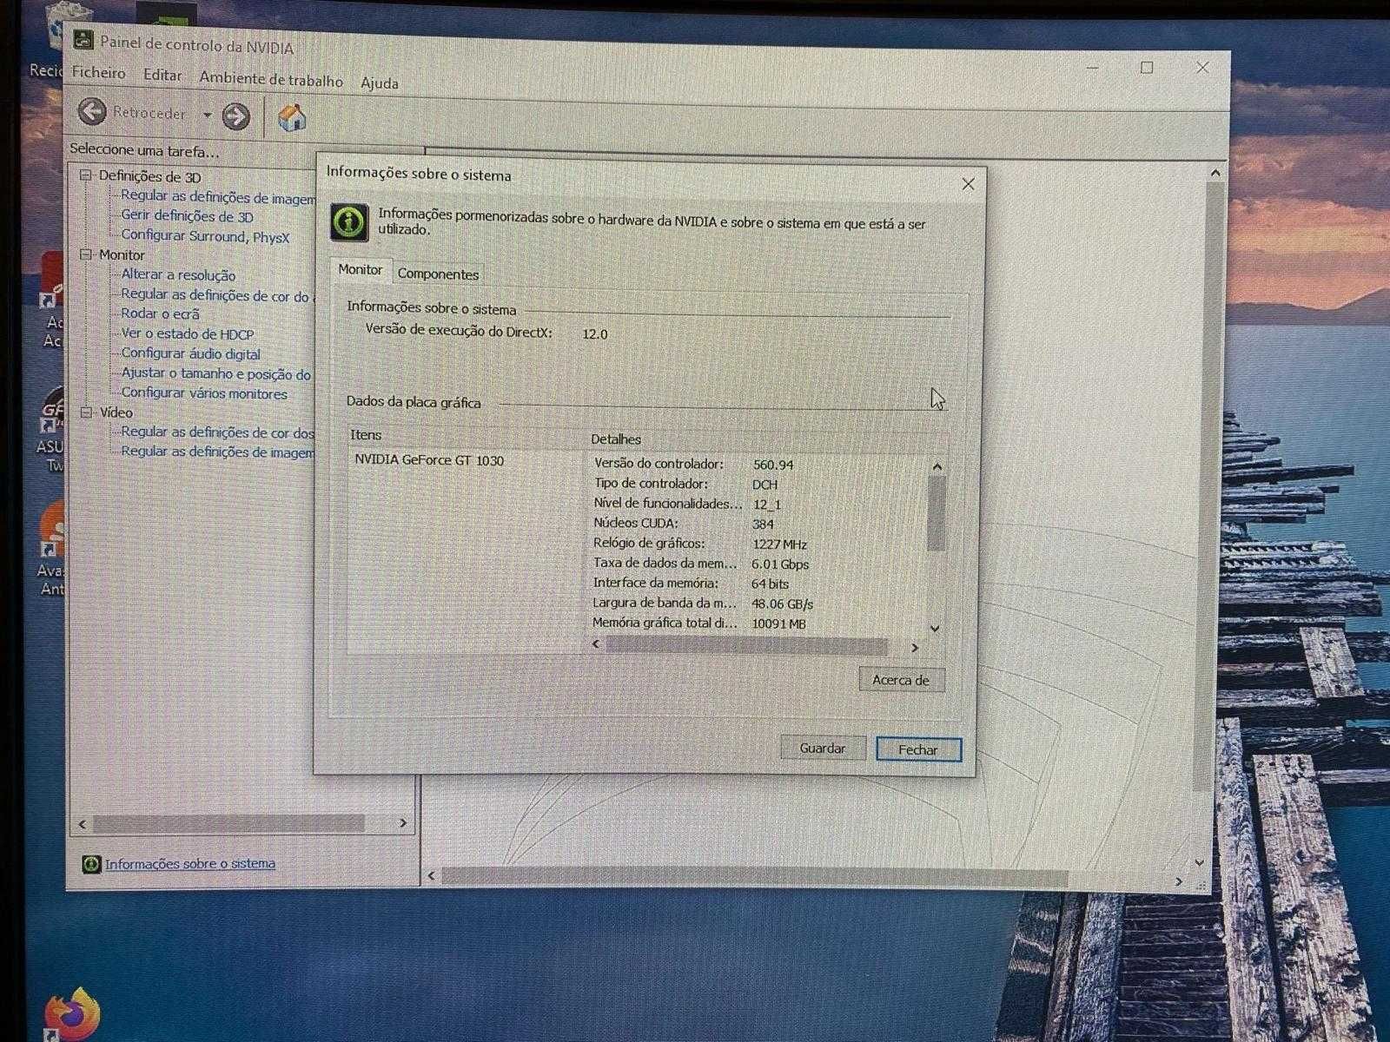The width and height of the screenshot is (1390, 1042).
Task: Open Ambiente de trabalho menu
Action: point(271,79)
